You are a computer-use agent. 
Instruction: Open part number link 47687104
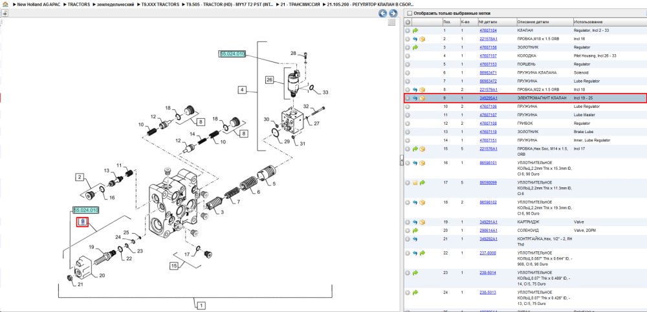point(488,30)
